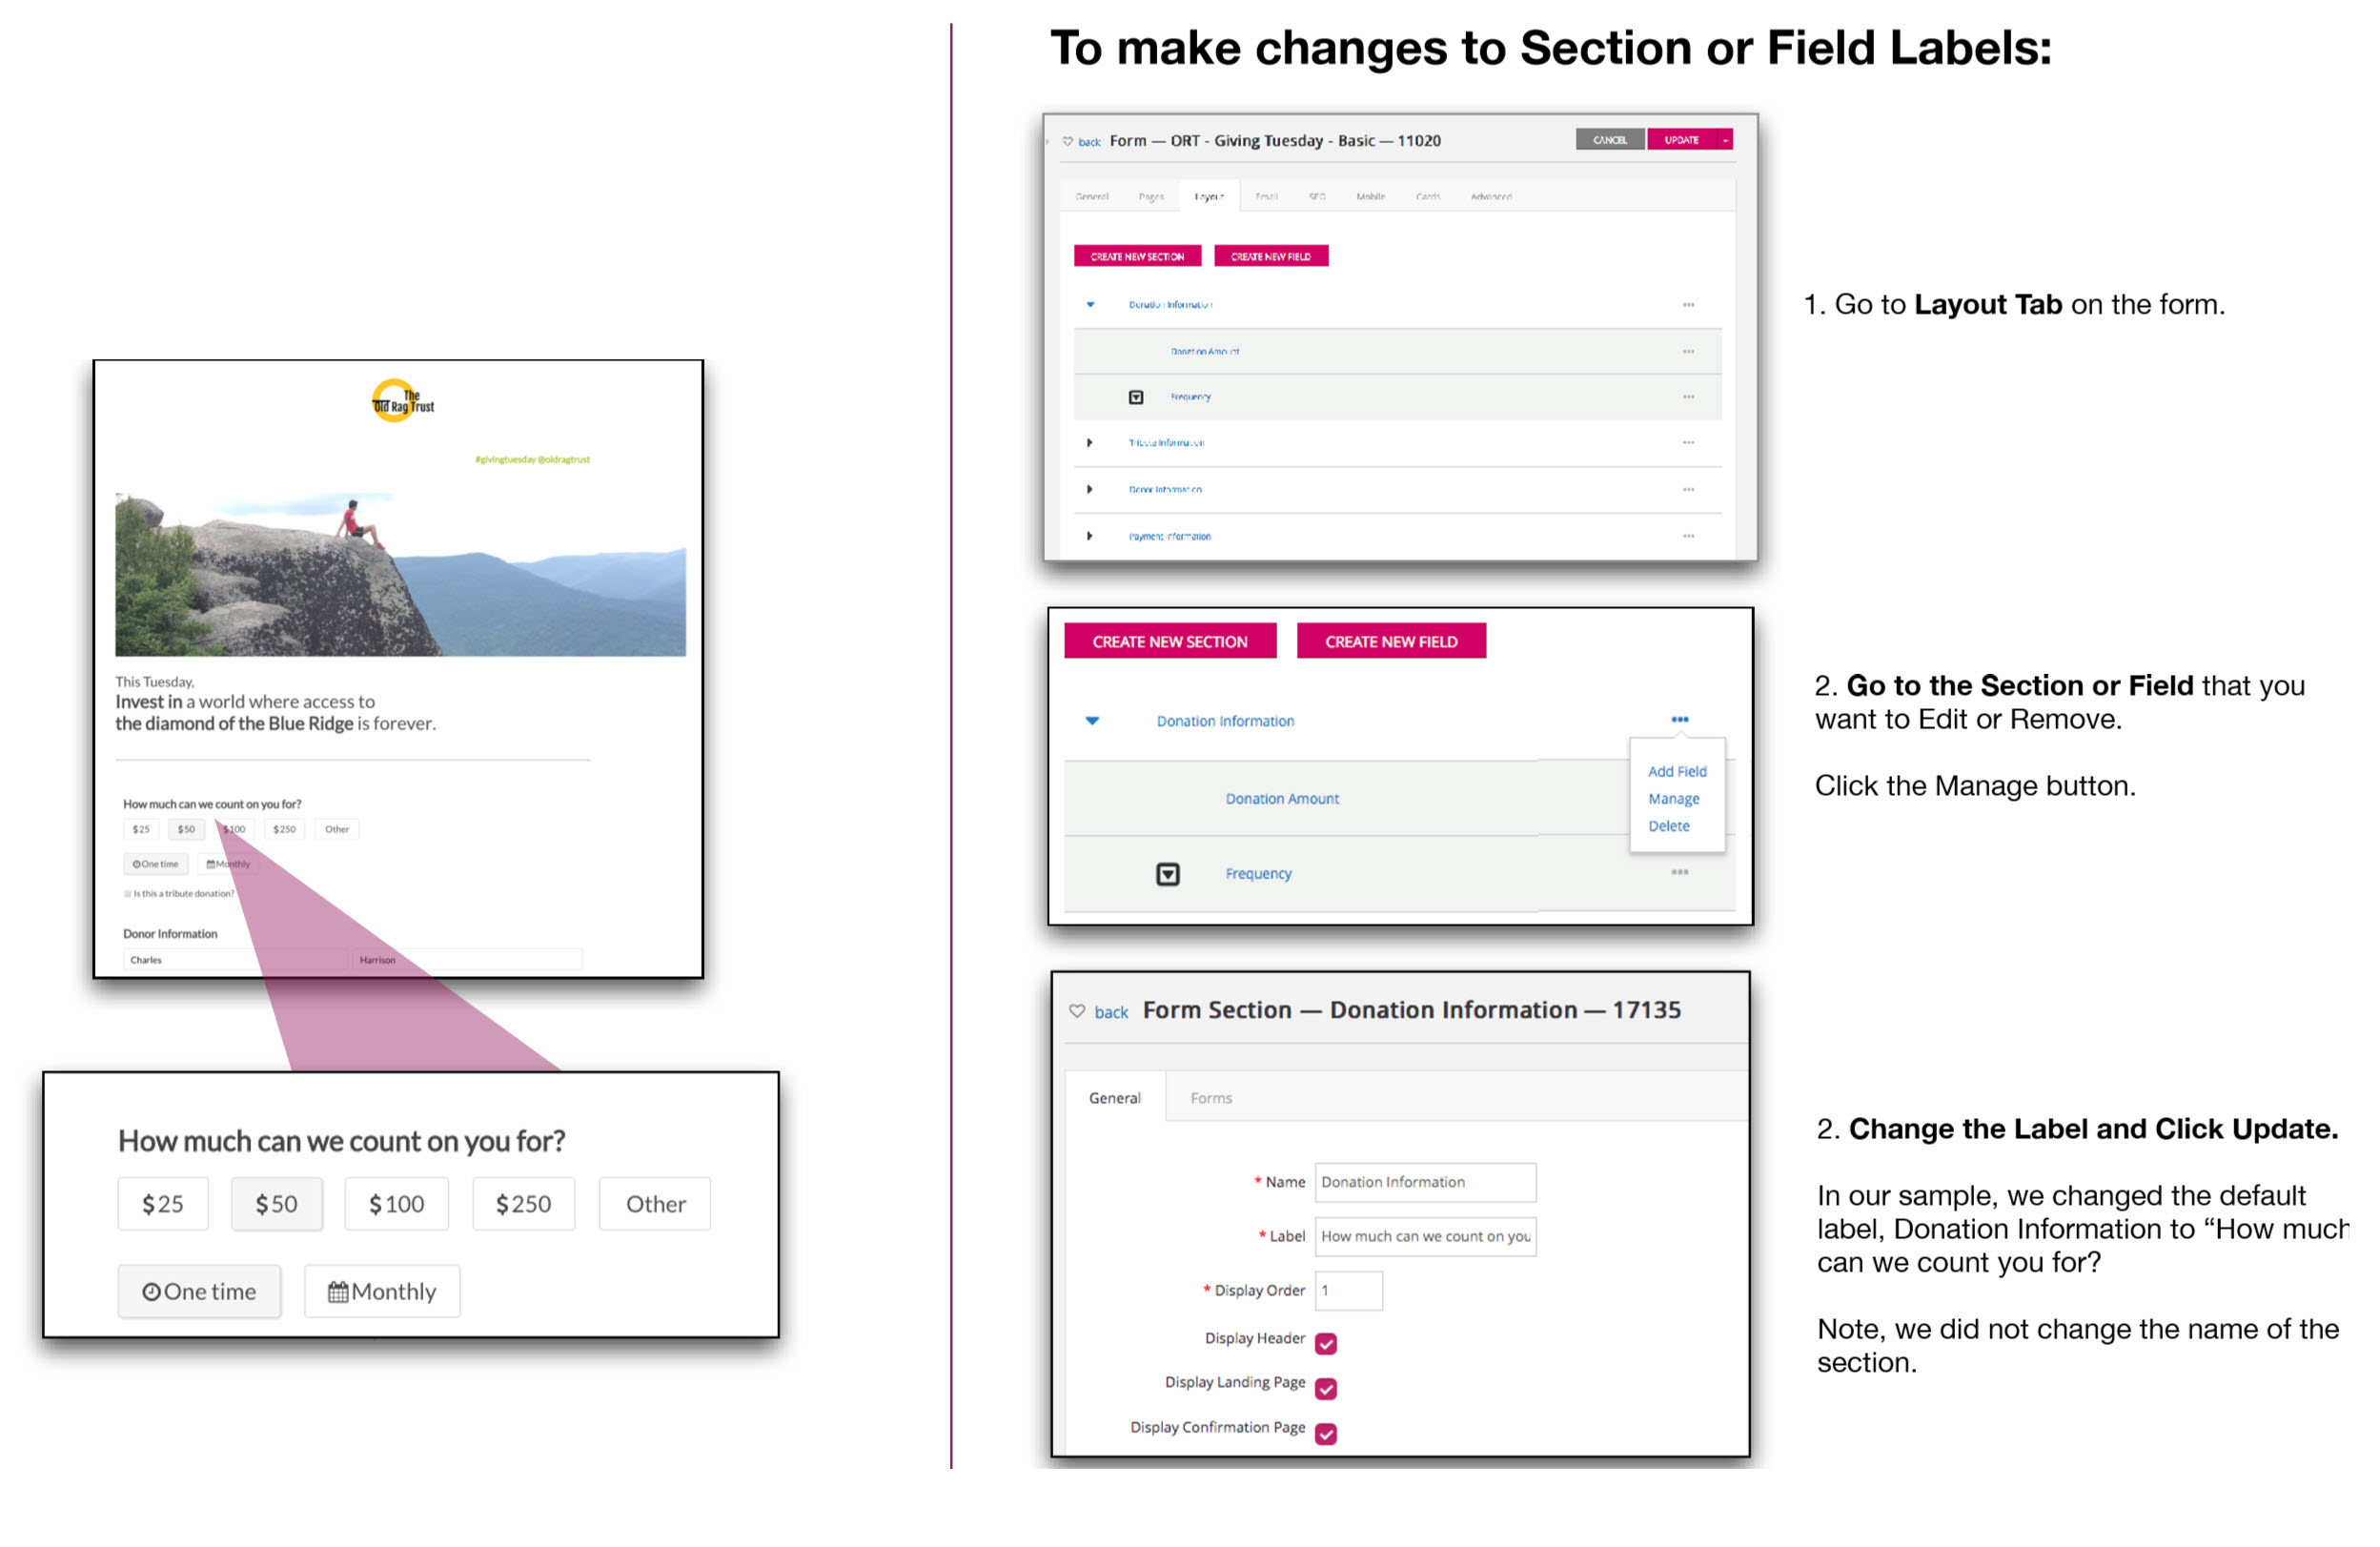The image size is (2380, 1547).
Task: Select Manage from the popup menu
Action: 1673,799
